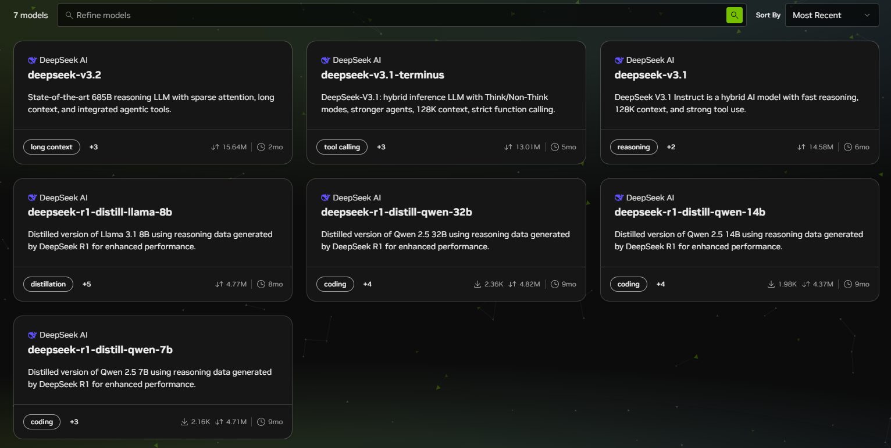
Task: Select coding tag on deepseek-r1-distill-qwen-32b card
Action: [335, 284]
